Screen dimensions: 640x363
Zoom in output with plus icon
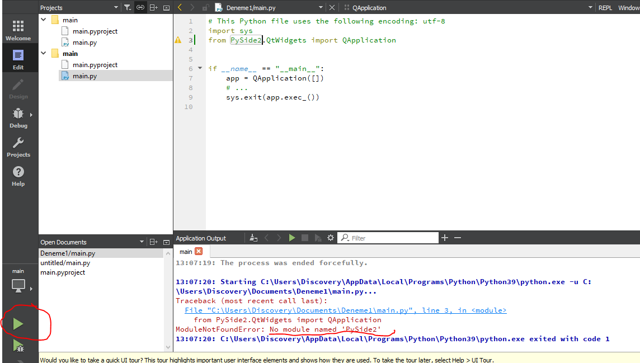click(445, 238)
